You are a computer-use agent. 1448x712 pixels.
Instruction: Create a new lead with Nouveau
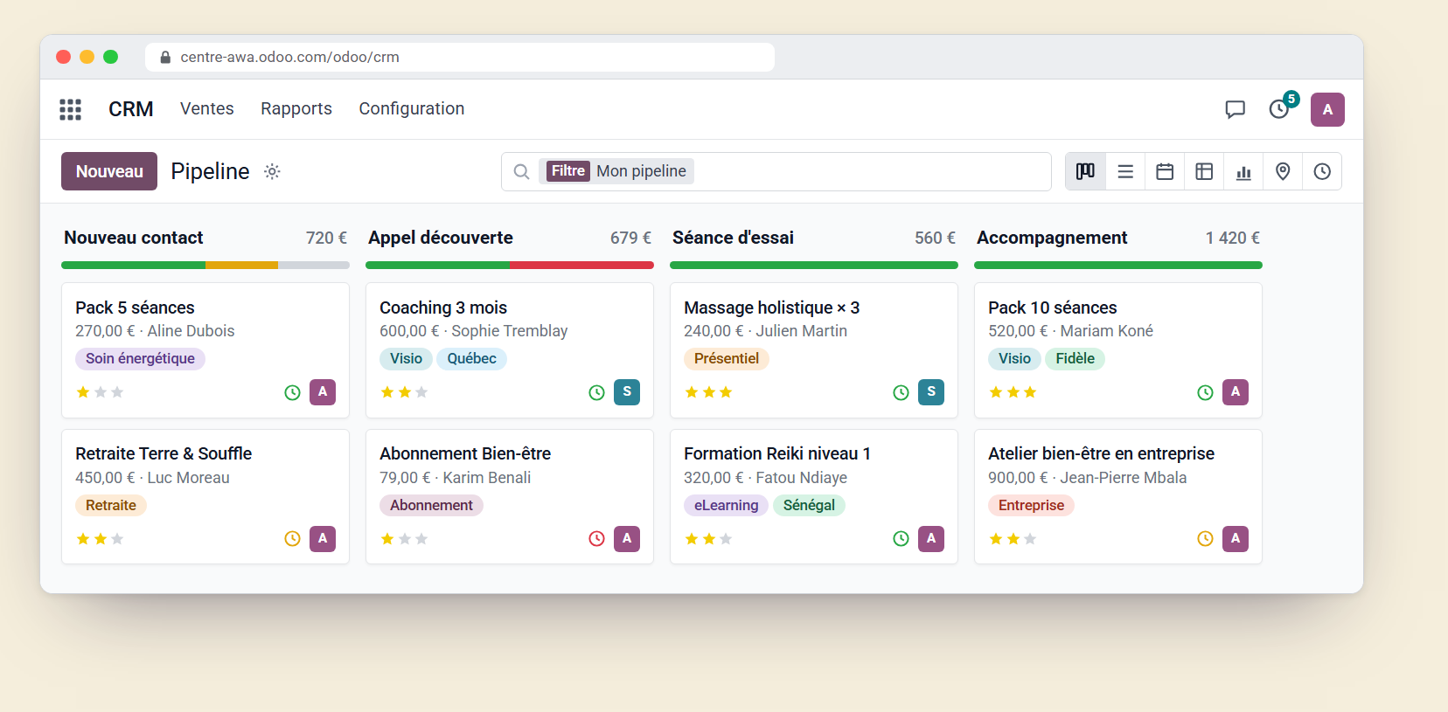point(109,171)
